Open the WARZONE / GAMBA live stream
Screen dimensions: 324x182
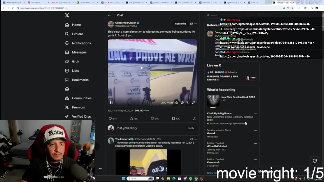[232, 76]
